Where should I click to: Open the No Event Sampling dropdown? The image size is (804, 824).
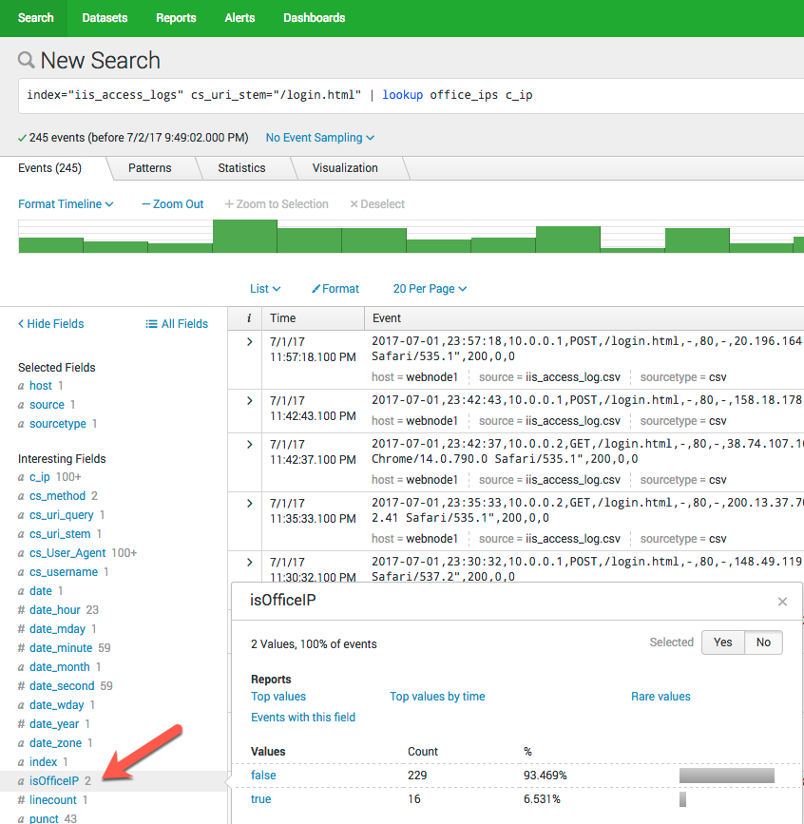pyautogui.click(x=319, y=138)
